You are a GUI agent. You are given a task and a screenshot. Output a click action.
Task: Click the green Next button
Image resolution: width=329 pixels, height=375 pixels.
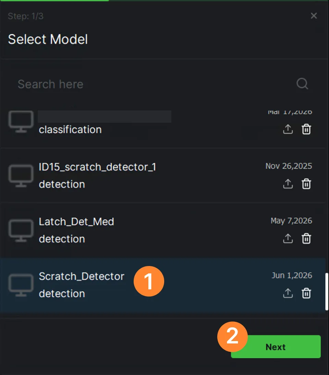click(x=276, y=347)
